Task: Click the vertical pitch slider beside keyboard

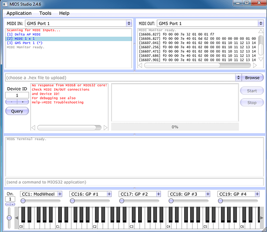Action: (9, 218)
